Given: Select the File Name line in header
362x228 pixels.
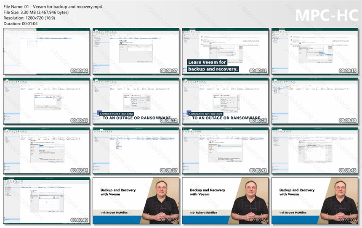Looking at the screenshot, I should tap(53, 7).
